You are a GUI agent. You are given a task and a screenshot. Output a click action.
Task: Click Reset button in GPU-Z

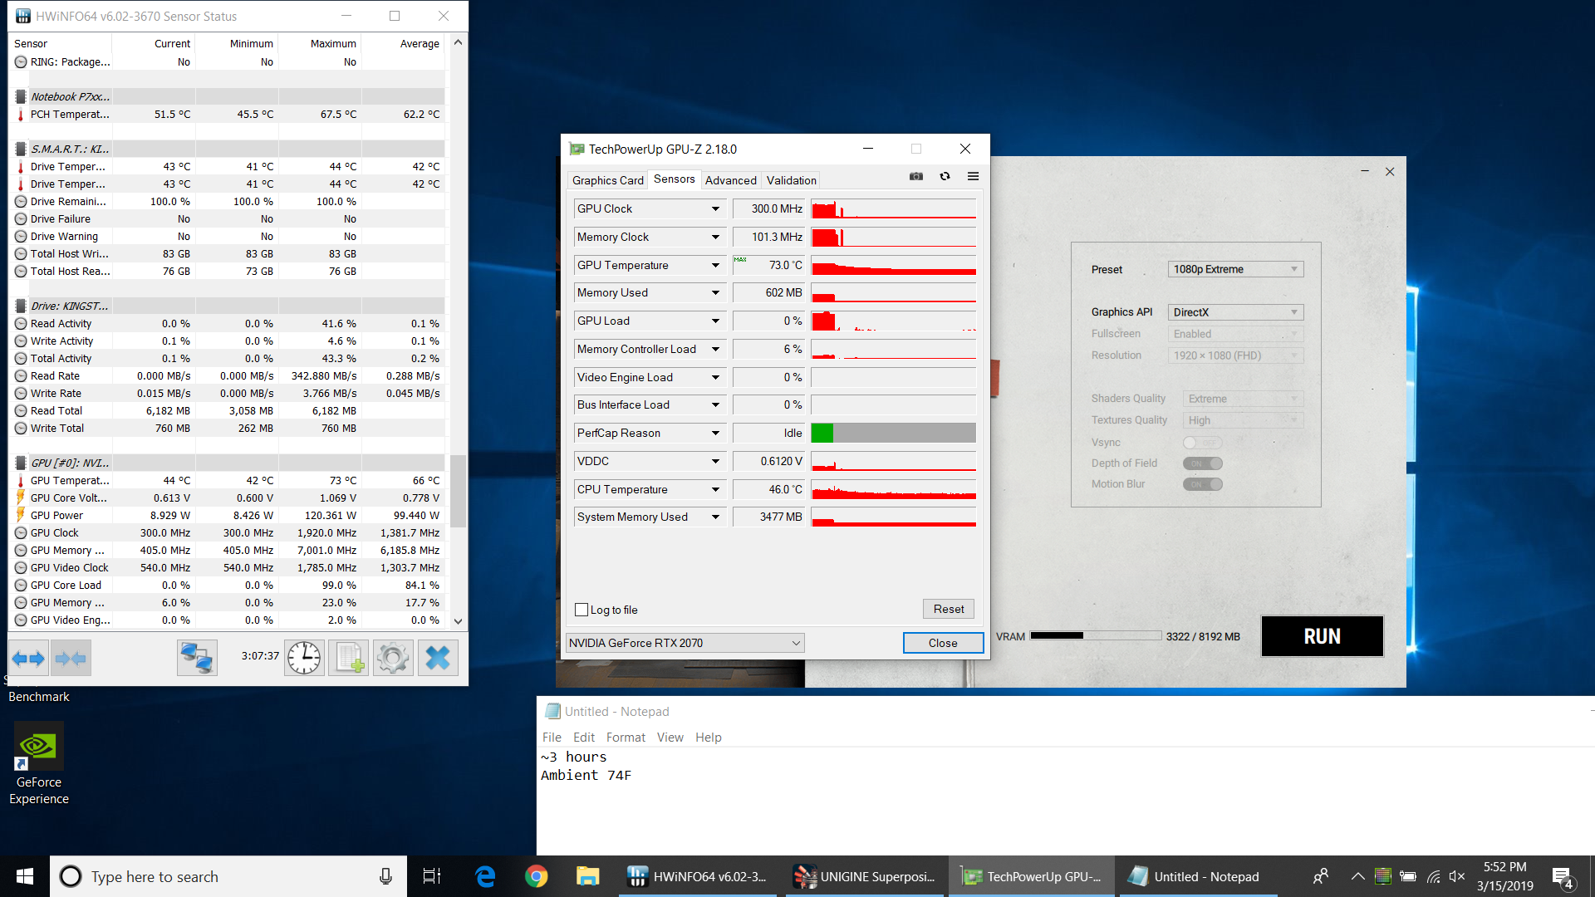click(949, 609)
